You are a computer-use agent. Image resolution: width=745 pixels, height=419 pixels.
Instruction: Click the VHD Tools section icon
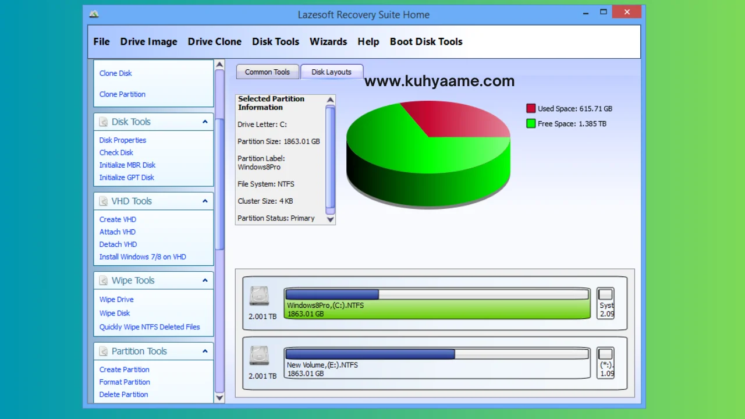tap(103, 201)
